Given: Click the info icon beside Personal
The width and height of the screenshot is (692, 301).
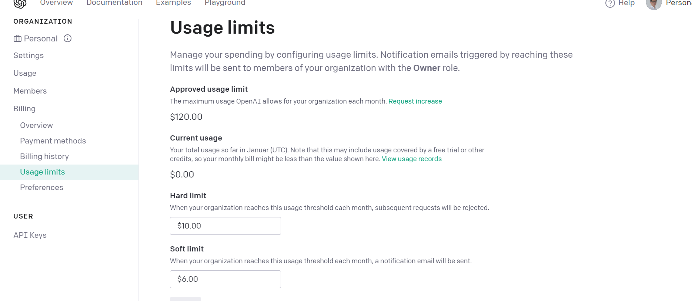Looking at the screenshot, I should 67,38.
